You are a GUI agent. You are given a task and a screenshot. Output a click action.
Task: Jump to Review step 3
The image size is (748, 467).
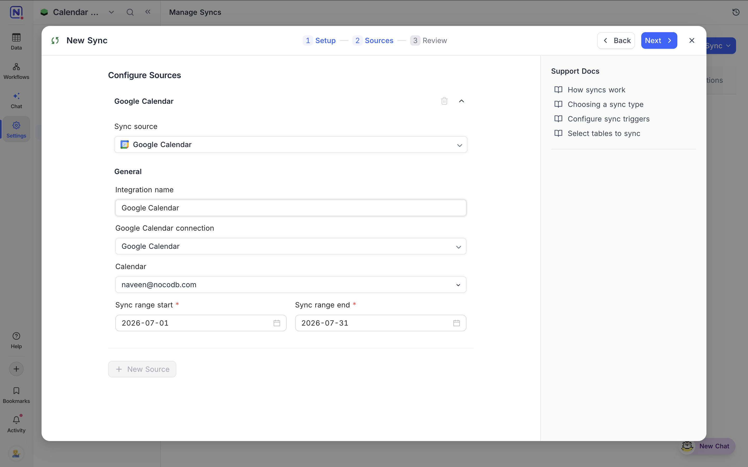[428, 40]
